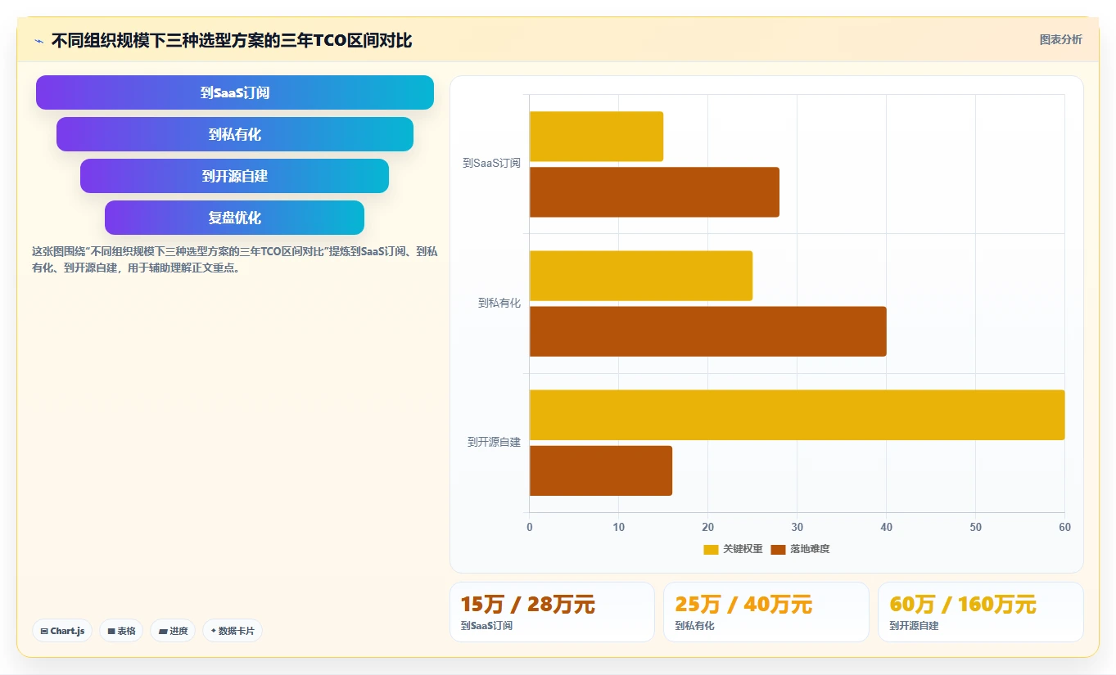This screenshot has height=675, width=1116.
Task: Click the x-axis tick label 20
Action: (x=708, y=527)
